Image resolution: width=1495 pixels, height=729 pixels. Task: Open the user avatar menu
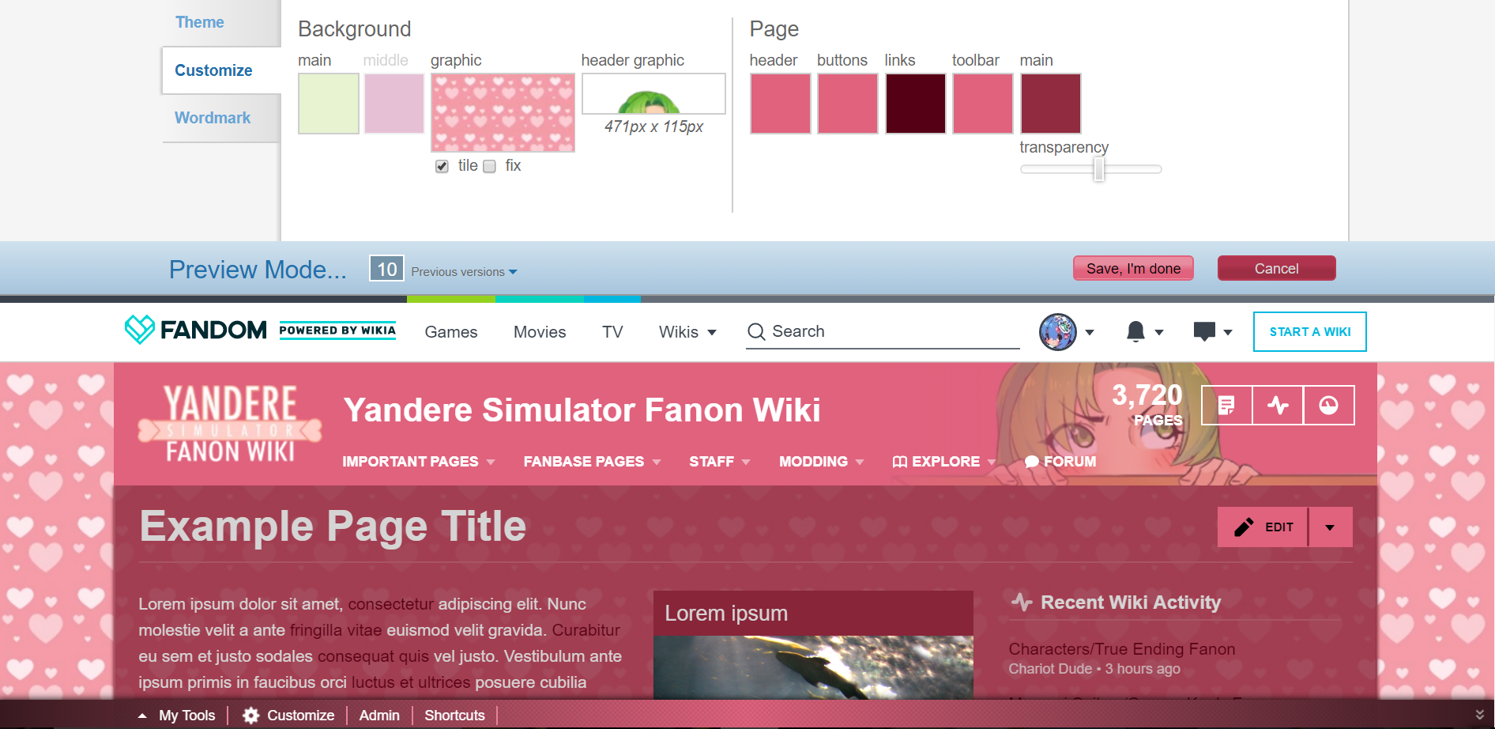click(x=1058, y=332)
